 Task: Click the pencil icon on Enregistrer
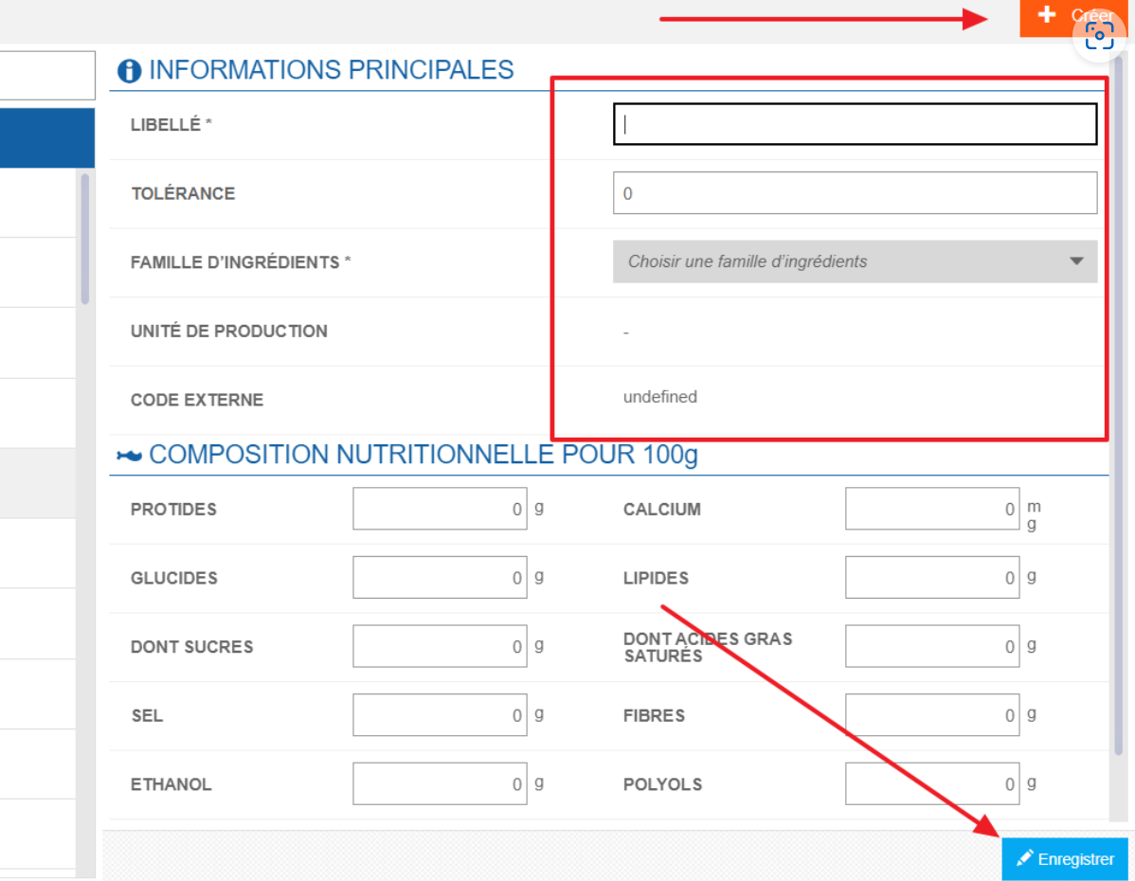click(1024, 858)
